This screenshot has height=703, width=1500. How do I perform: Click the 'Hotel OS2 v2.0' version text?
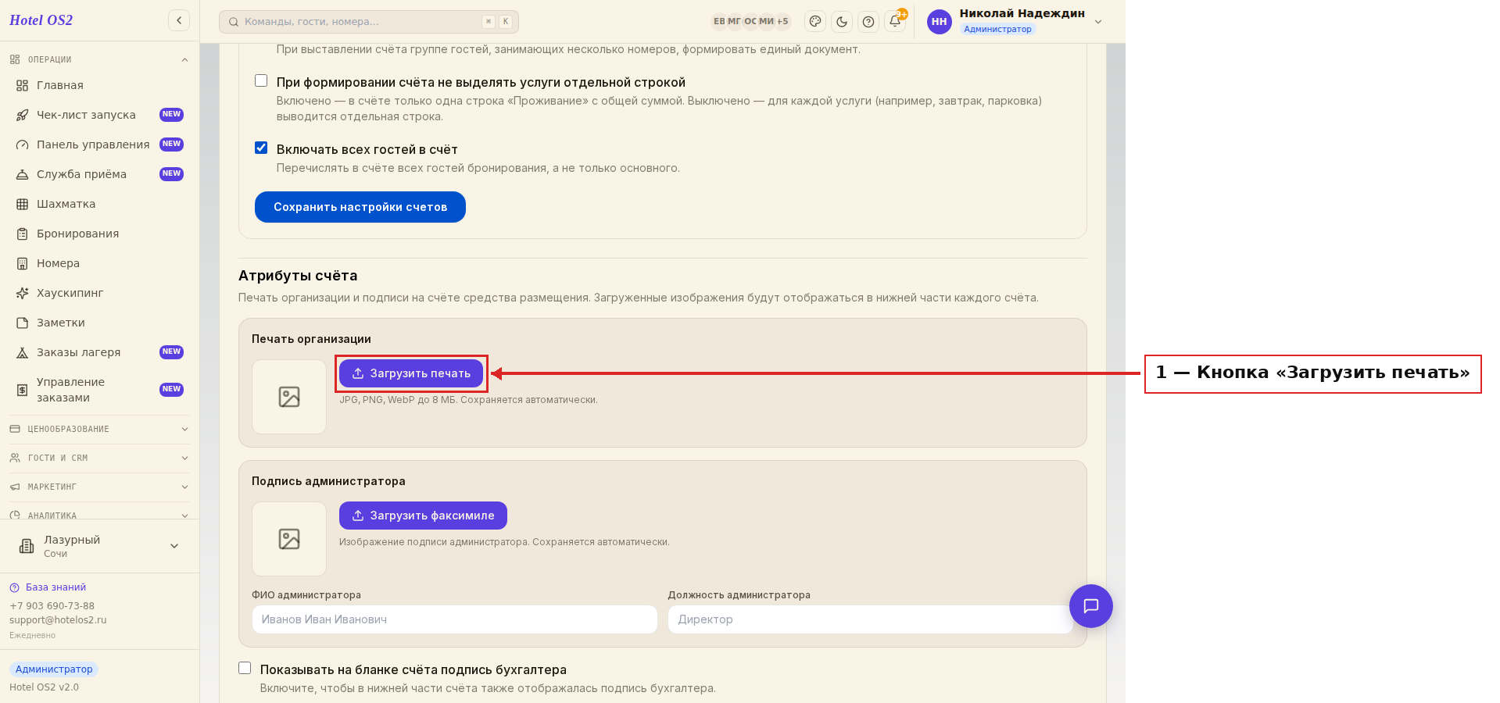pos(44,687)
